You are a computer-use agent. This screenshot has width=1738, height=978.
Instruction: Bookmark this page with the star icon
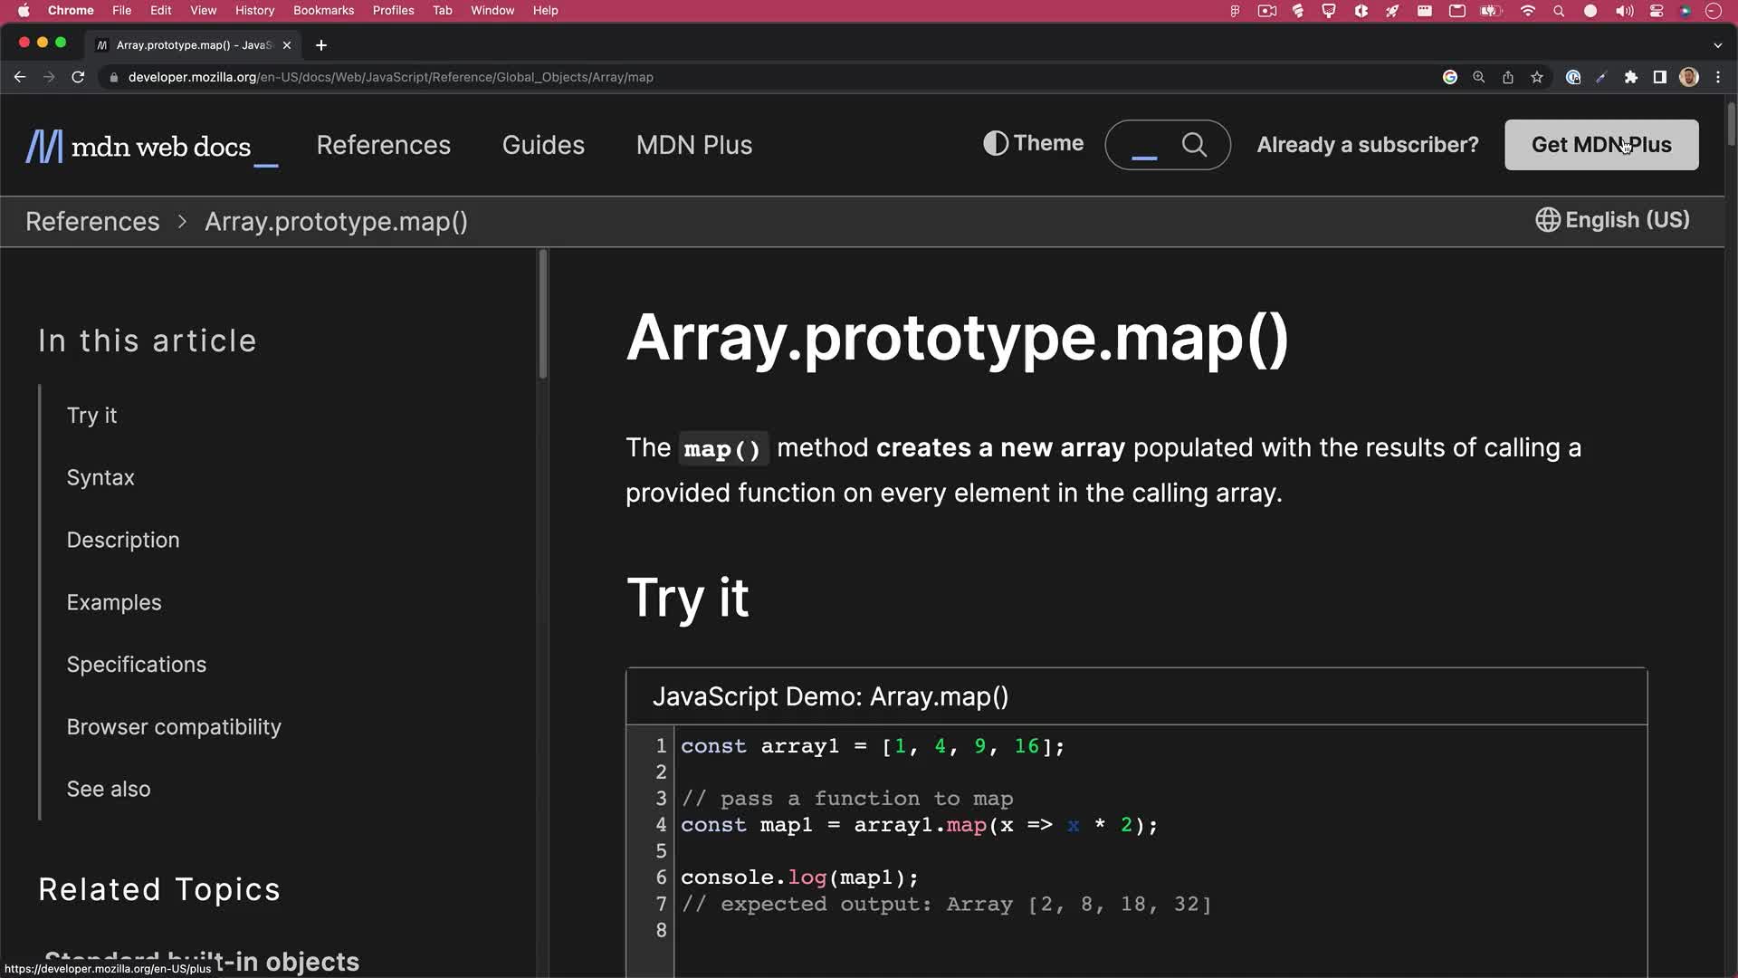tap(1537, 77)
